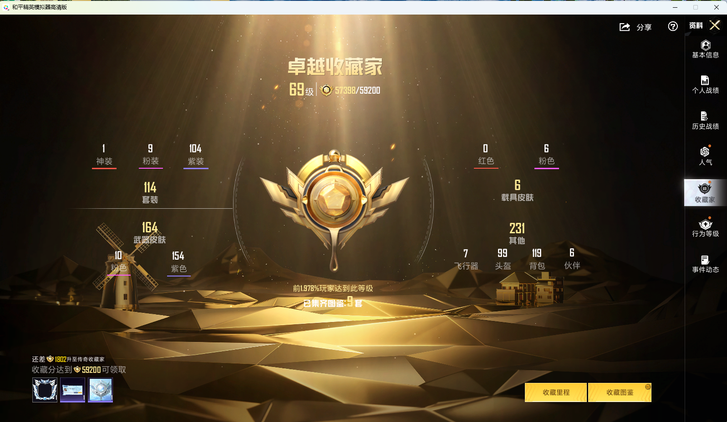Open 基本信息 in the sidebar
The image size is (727, 422).
point(705,49)
